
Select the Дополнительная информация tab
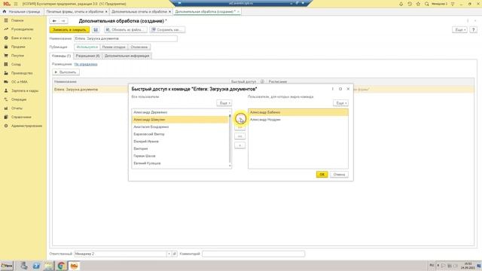(127, 56)
